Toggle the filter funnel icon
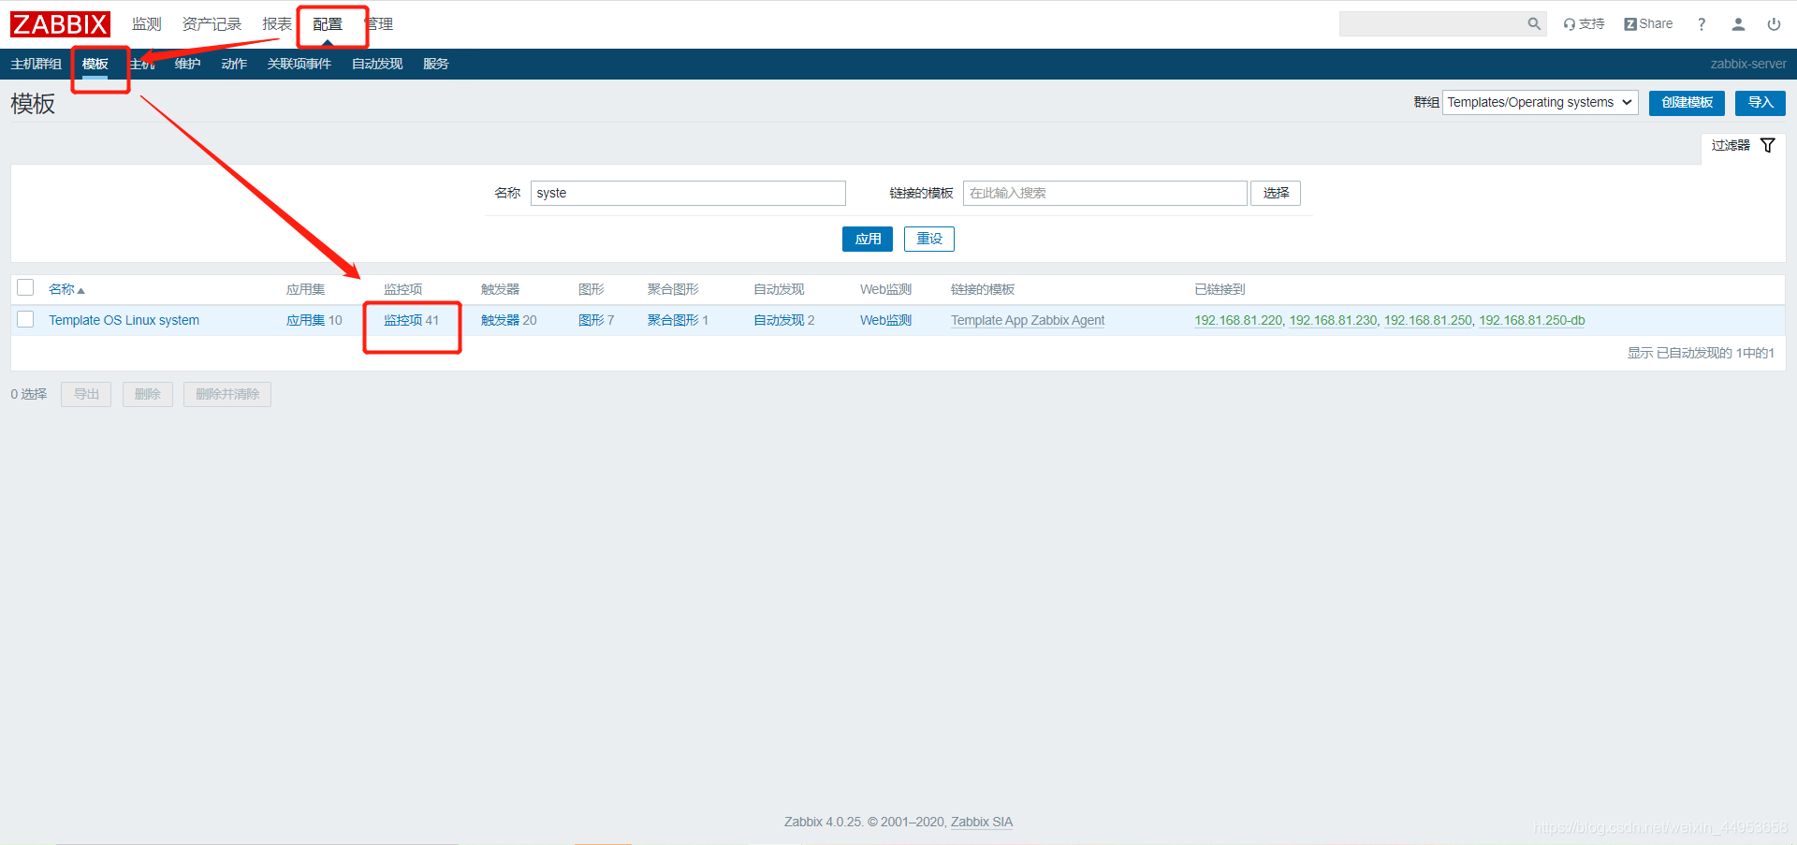 pos(1768,145)
